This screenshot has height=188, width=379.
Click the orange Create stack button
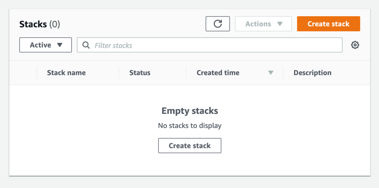pos(328,24)
